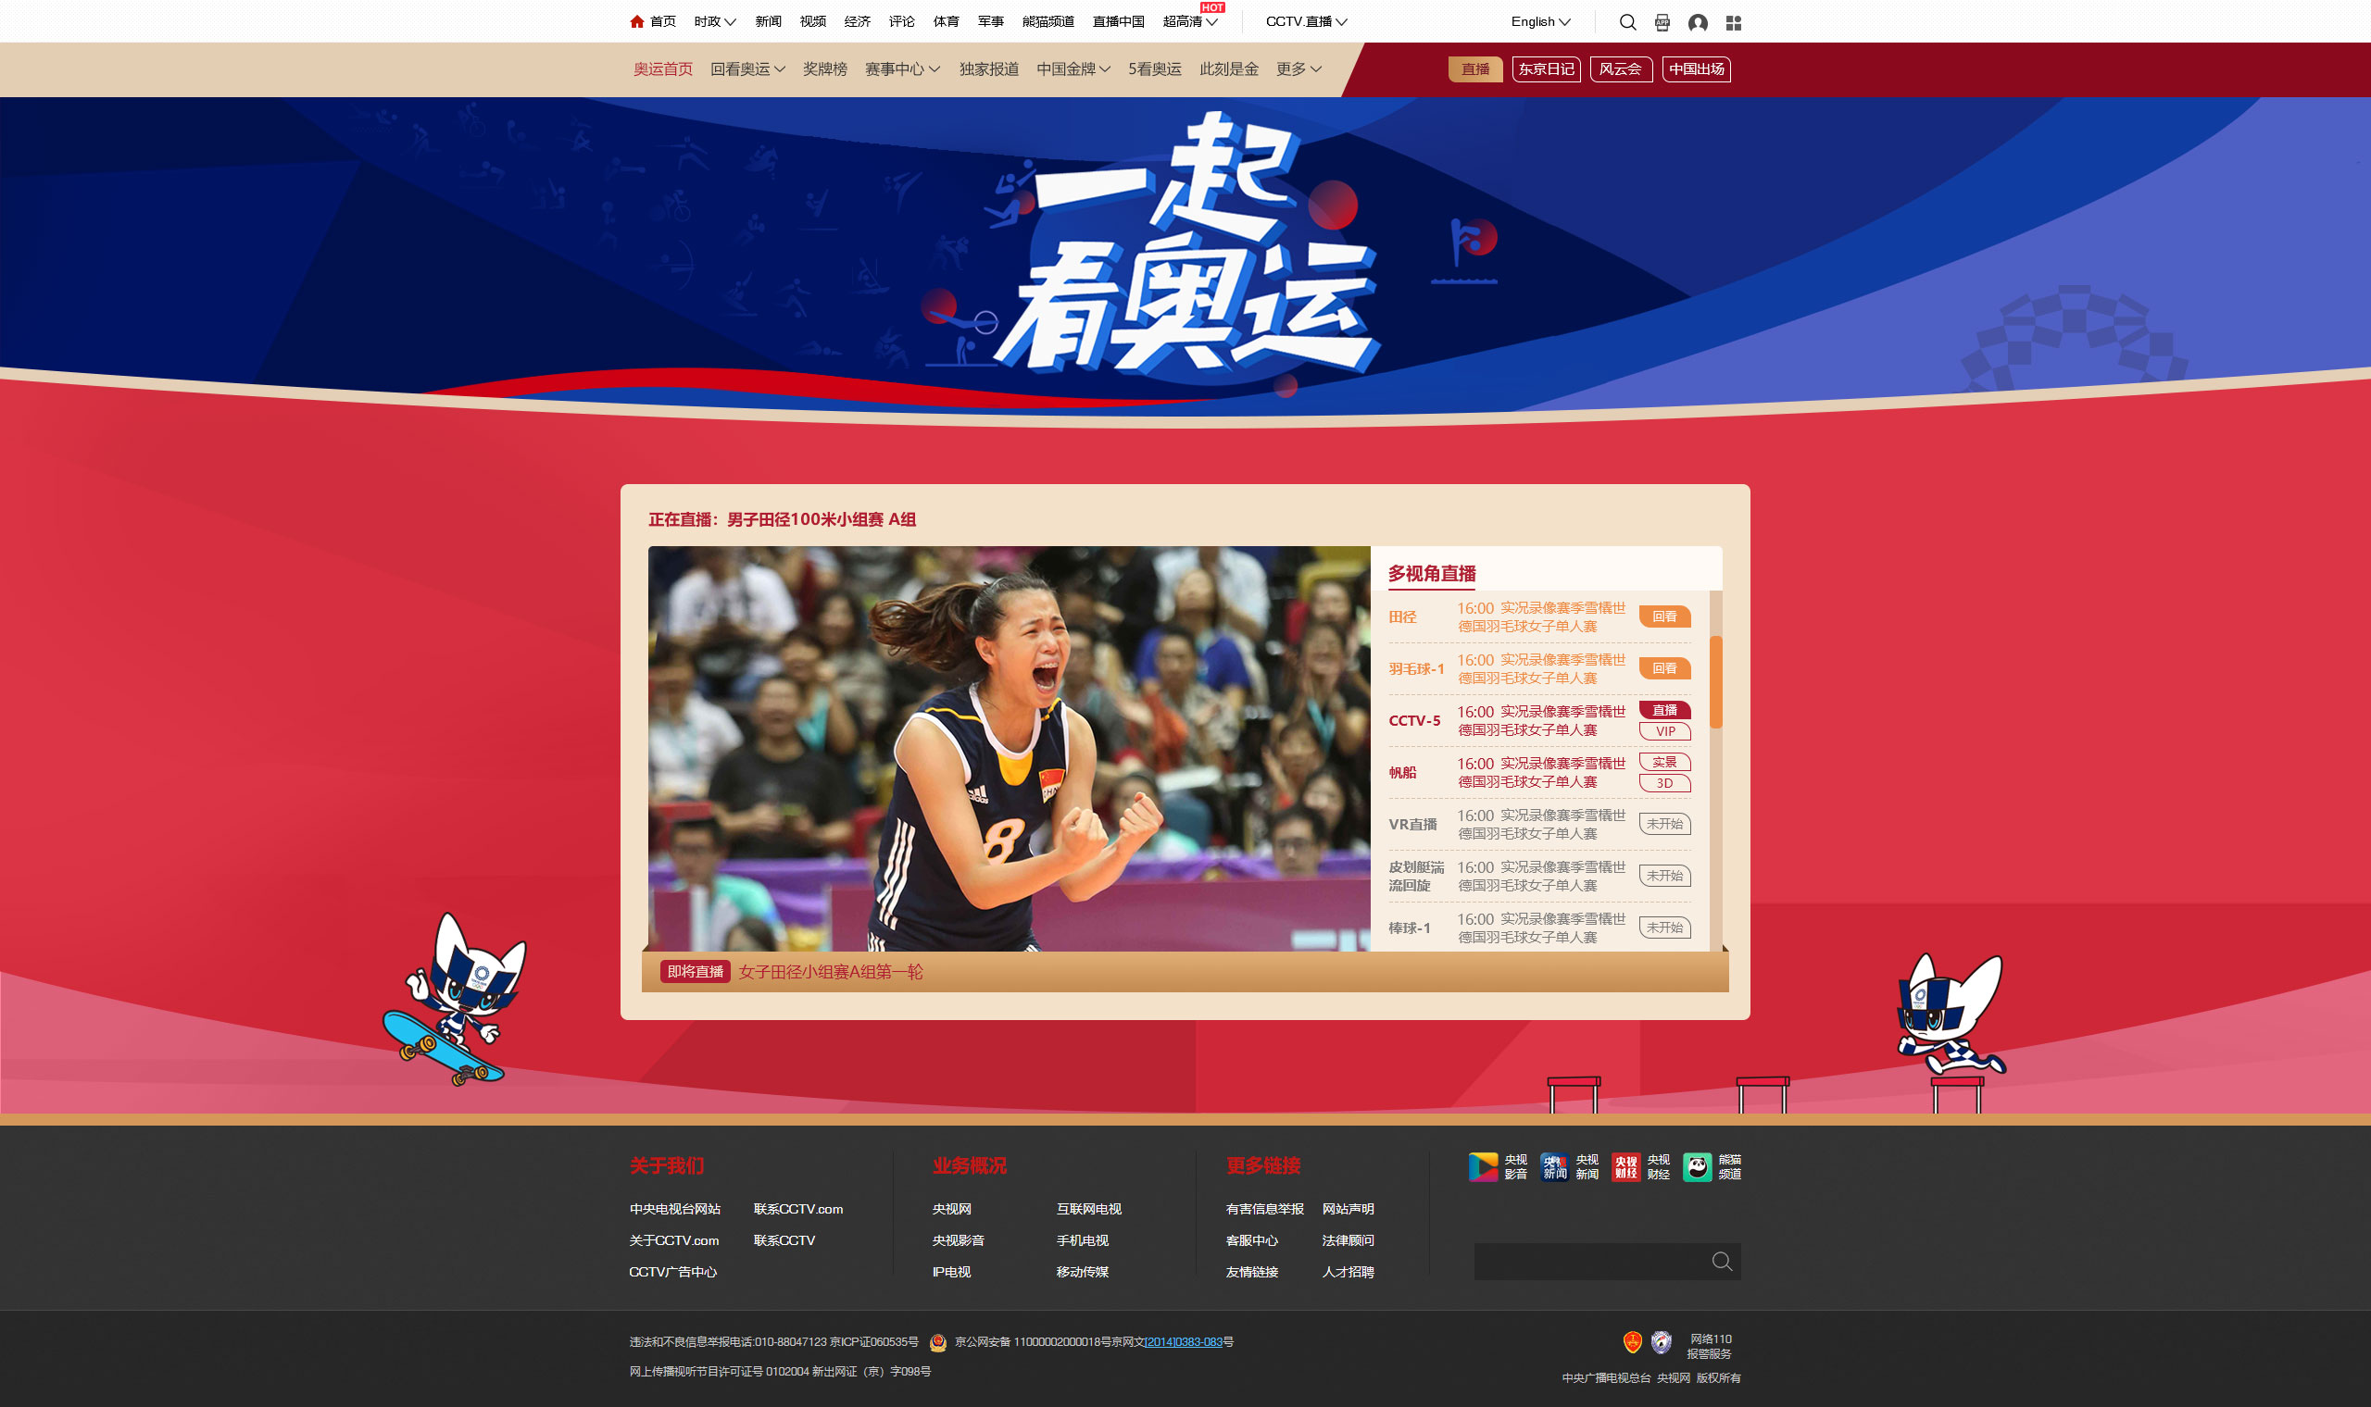Click the home icon beside 首页
This screenshot has height=1407, width=2371.
(x=636, y=22)
